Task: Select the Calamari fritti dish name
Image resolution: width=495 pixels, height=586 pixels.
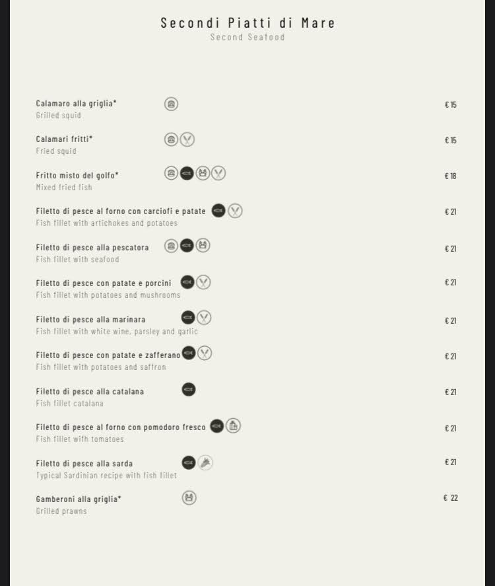Action: pos(64,139)
